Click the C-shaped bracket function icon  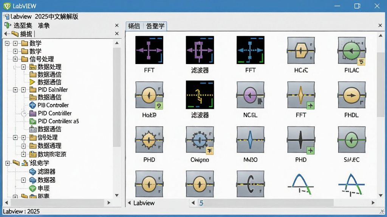250,184
